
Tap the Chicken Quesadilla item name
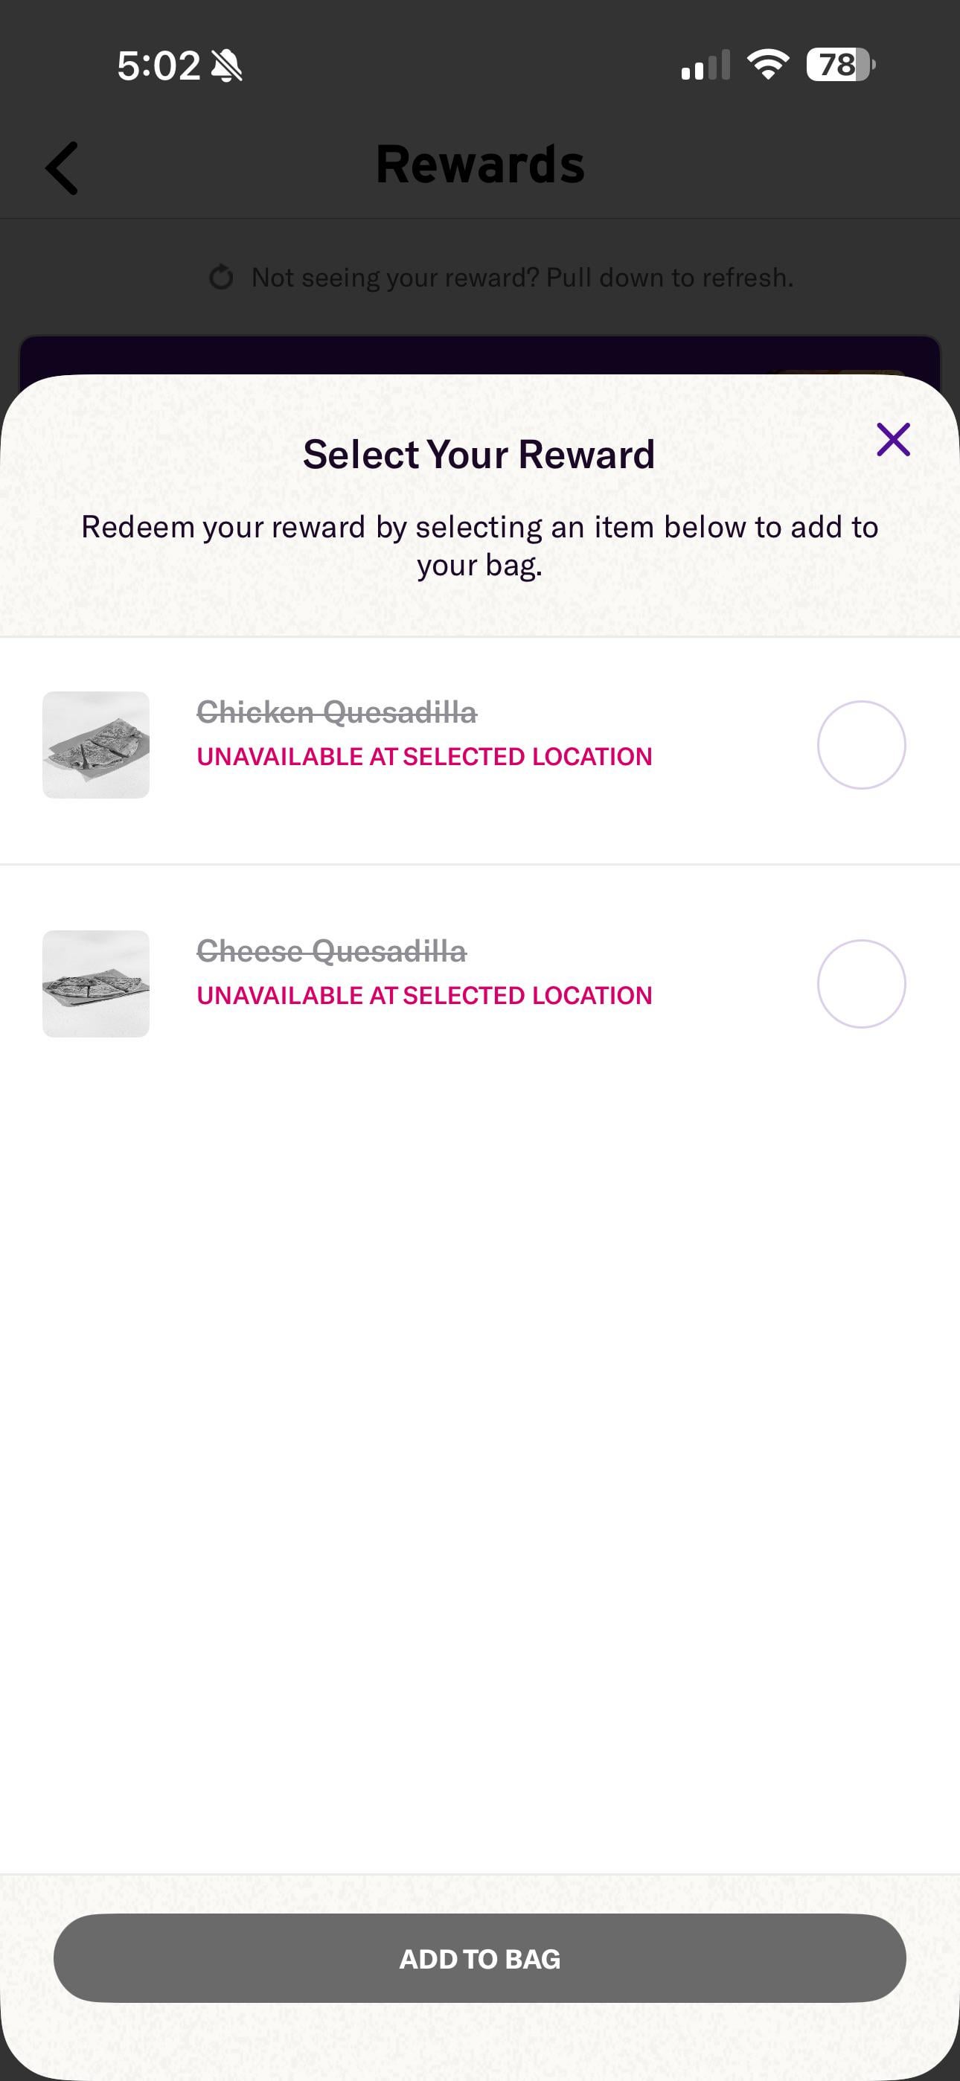pyautogui.click(x=337, y=712)
